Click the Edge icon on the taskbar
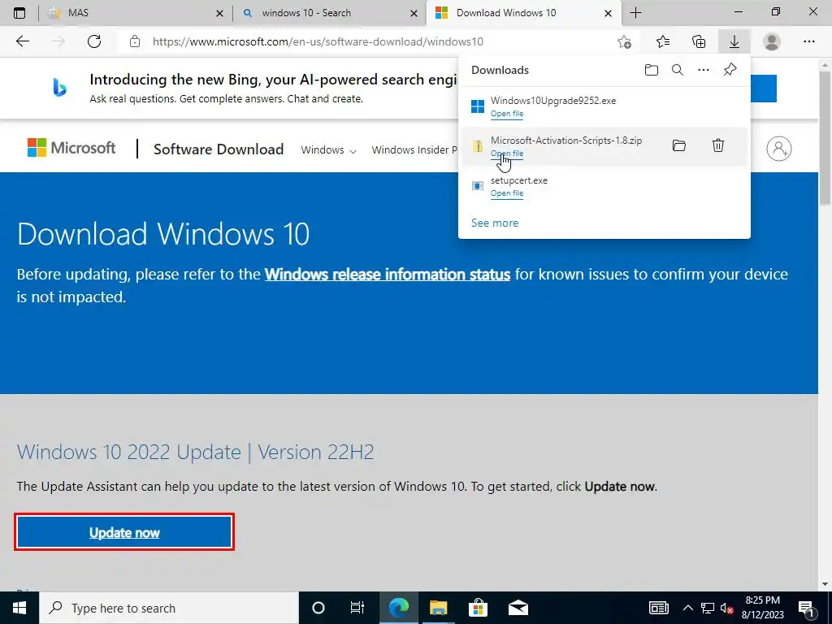The width and height of the screenshot is (832, 624). click(398, 608)
